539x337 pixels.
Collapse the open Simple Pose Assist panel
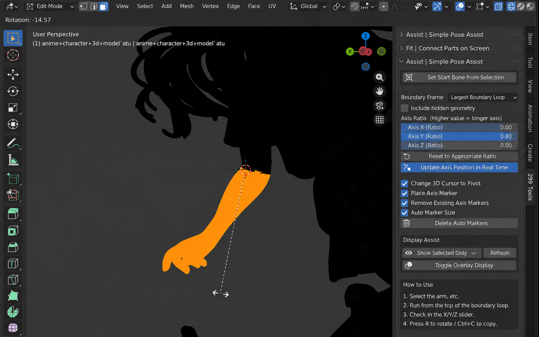point(459,61)
